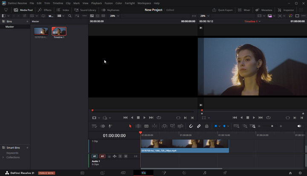Open the Edit page icon
Image resolution: width=307 pixels, height=176 pixels.
coord(144,173)
